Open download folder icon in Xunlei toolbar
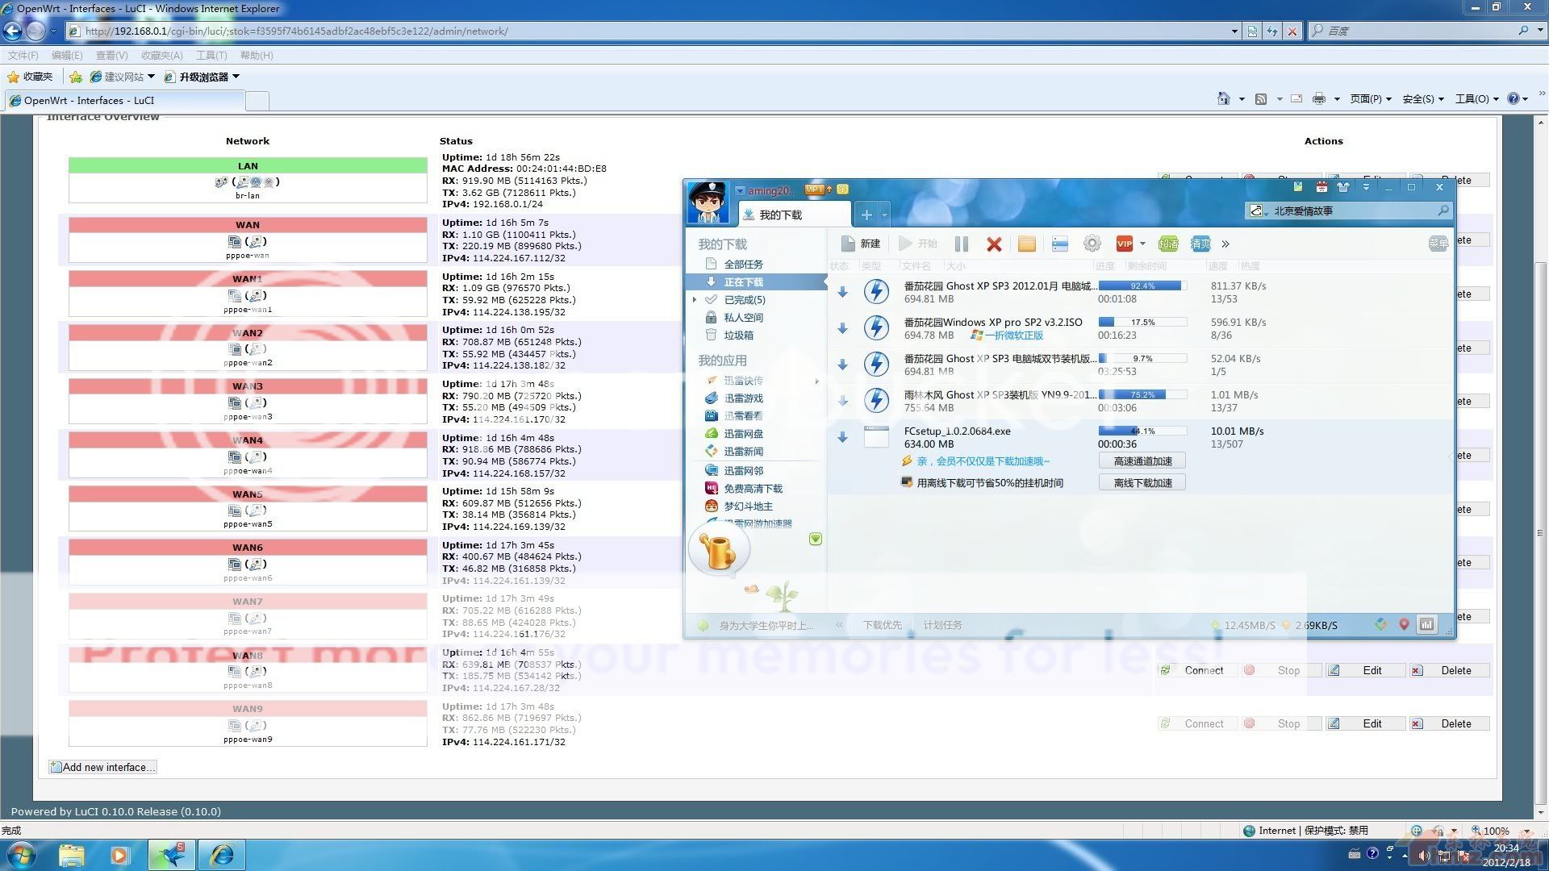1549x871 pixels. [1026, 244]
